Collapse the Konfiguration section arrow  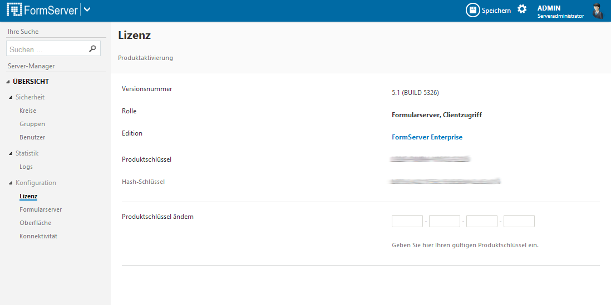click(11, 183)
